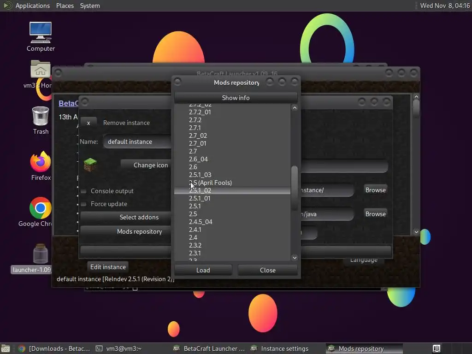Switch to Downloads - Betacraft browser taskbar item

[x=54, y=348]
